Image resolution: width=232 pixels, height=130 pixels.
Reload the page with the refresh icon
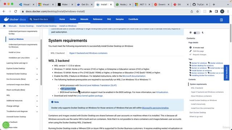click(16, 11)
